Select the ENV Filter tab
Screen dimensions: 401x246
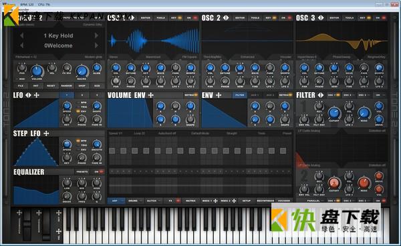240,95
